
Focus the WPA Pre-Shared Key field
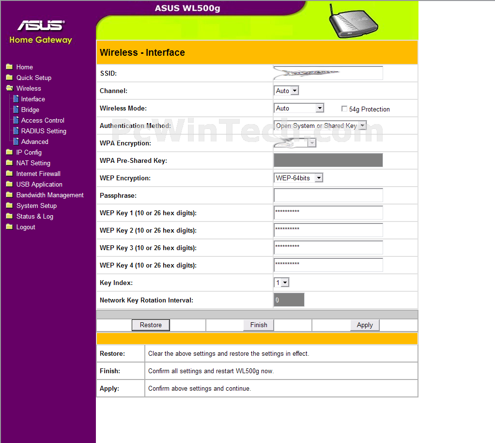point(328,160)
